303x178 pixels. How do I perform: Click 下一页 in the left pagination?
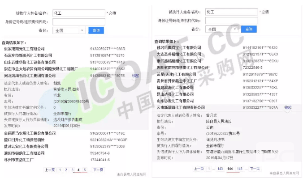coord(98,170)
